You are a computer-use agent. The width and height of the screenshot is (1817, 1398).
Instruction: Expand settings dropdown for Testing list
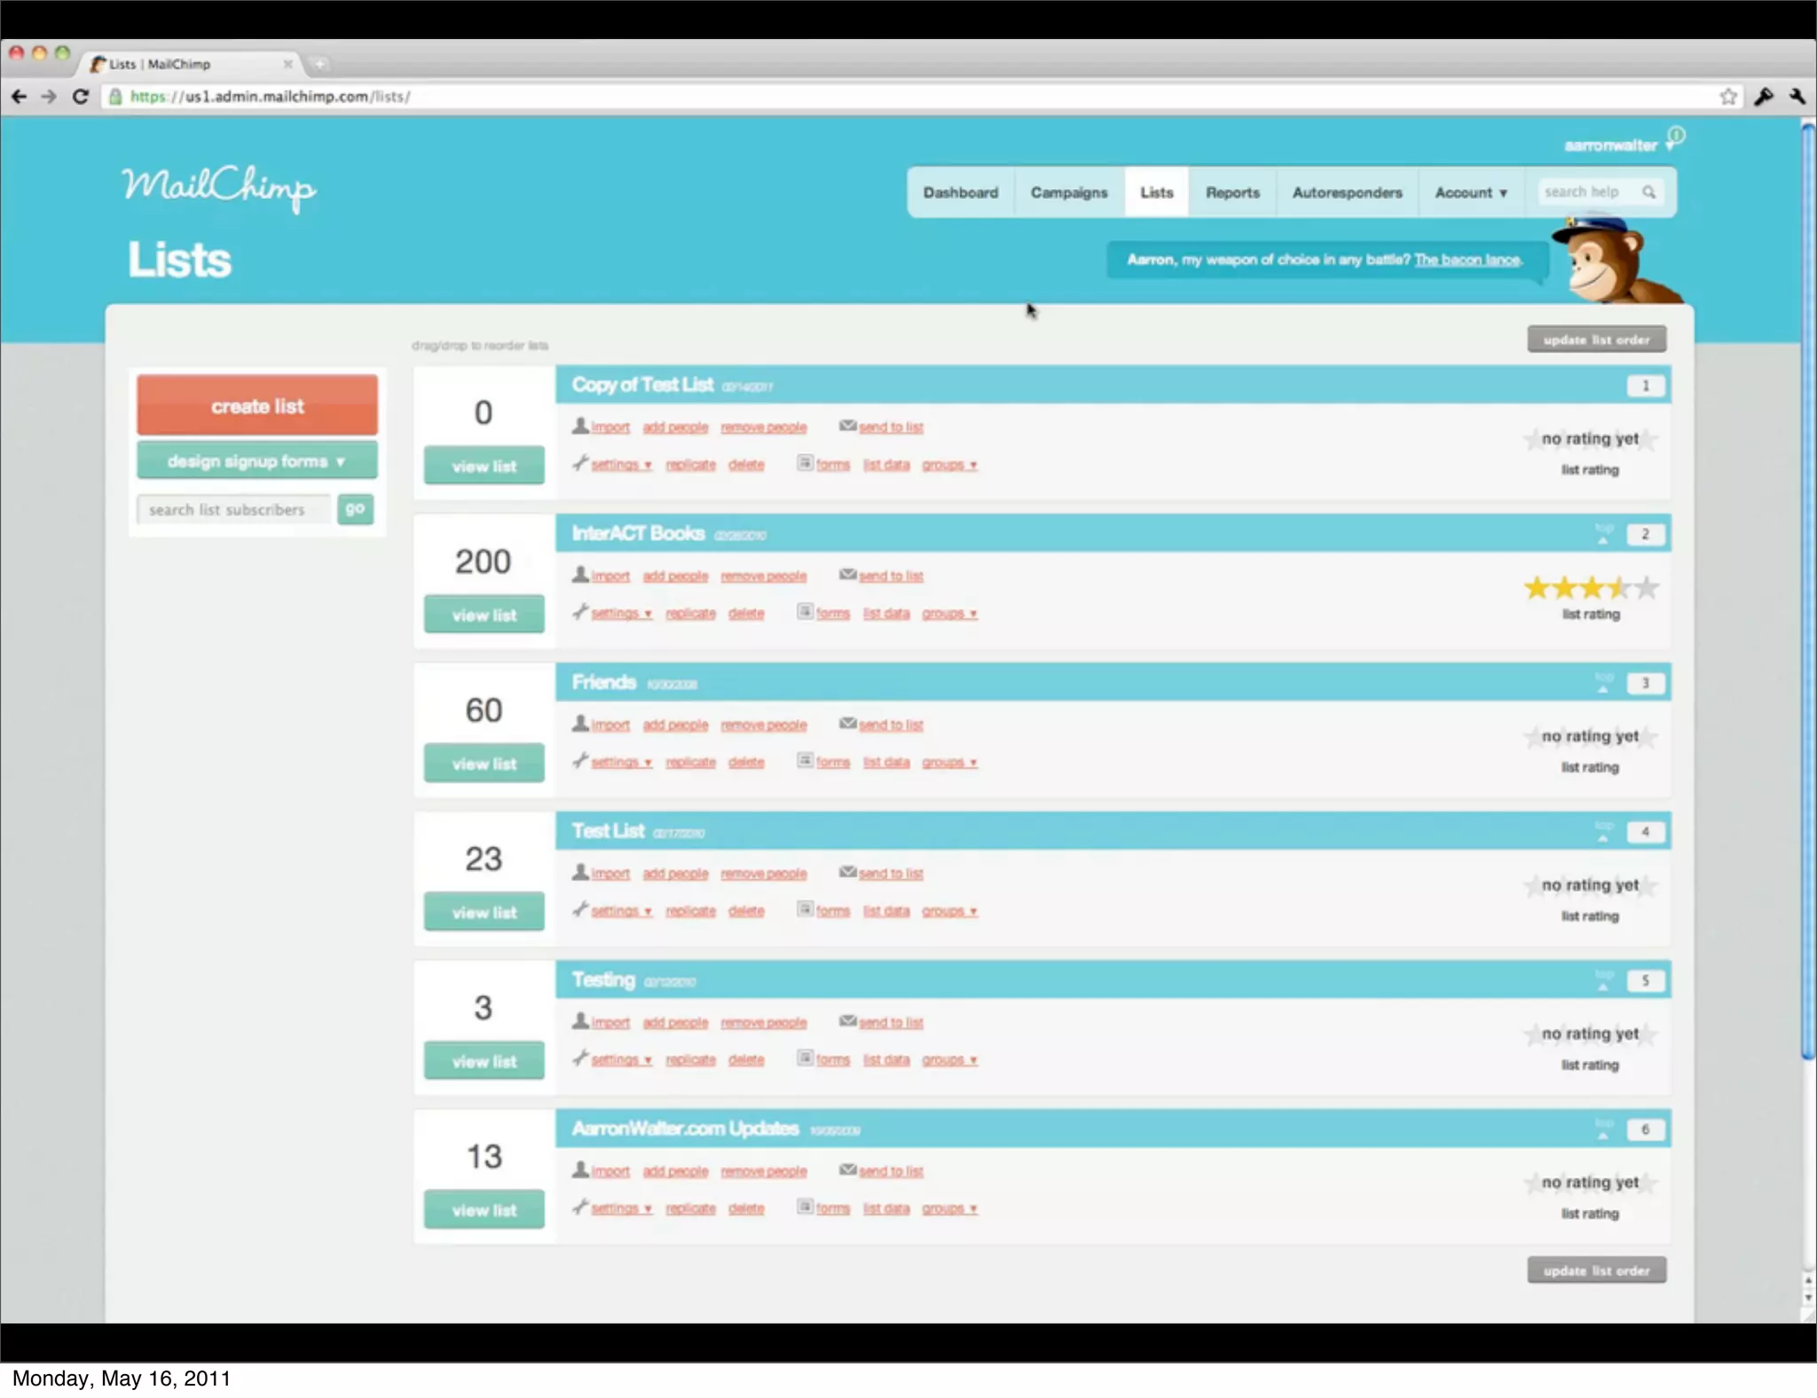point(621,1060)
